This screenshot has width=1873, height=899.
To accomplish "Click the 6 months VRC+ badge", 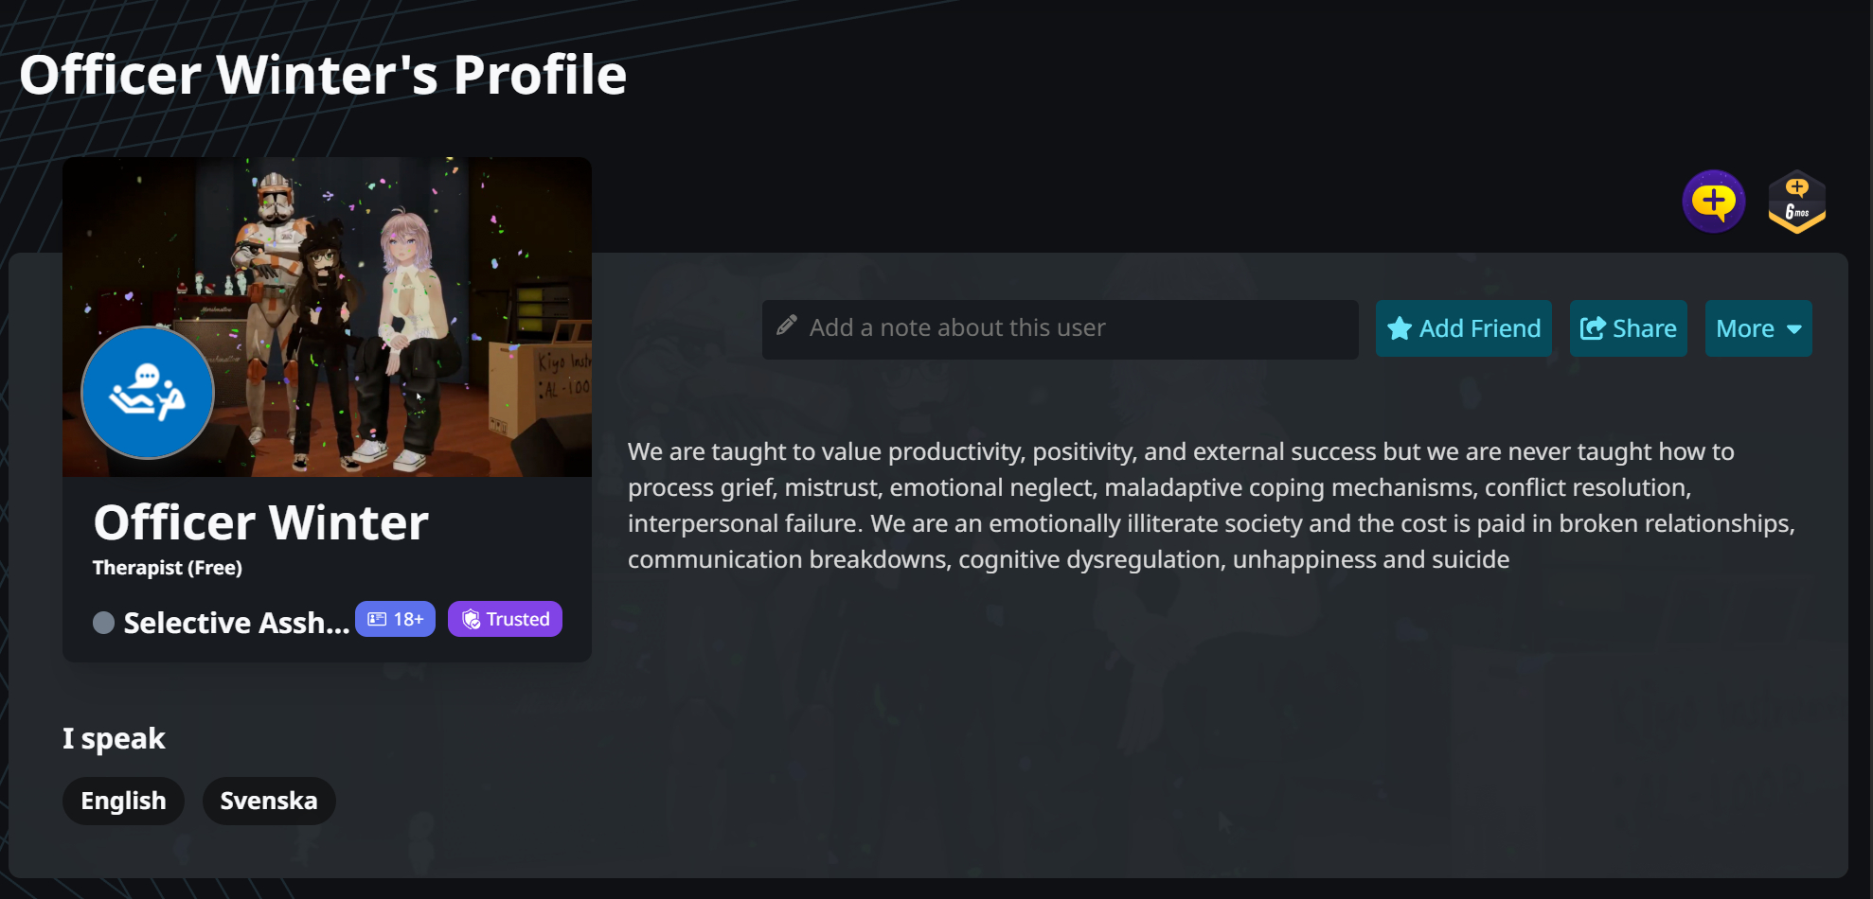I will 1796,202.
